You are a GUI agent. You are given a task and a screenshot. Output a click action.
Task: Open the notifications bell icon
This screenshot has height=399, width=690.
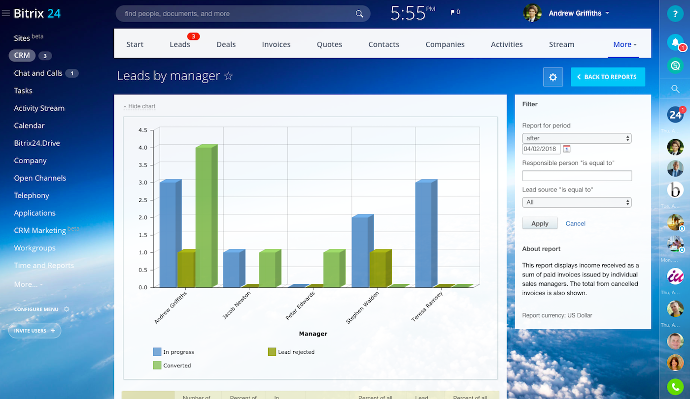(x=675, y=42)
